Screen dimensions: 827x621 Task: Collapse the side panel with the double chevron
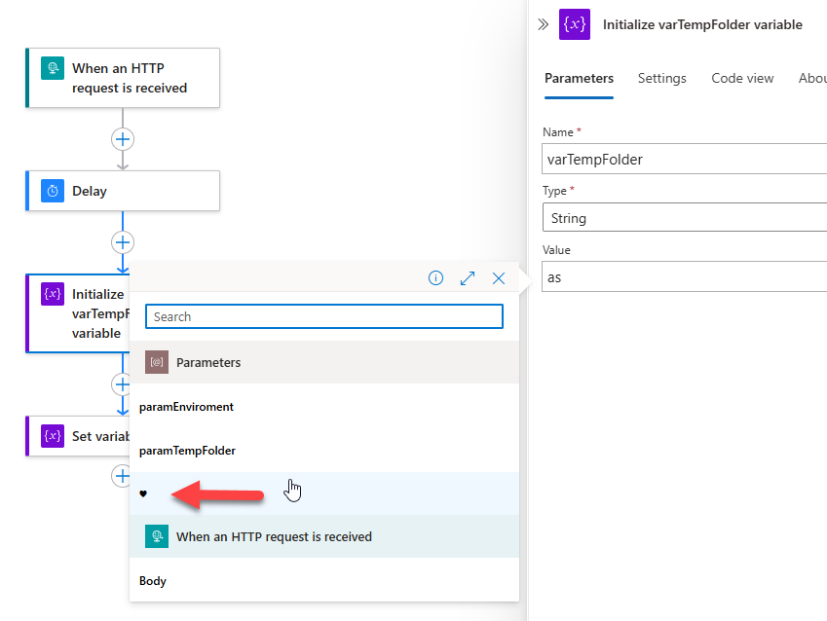[x=544, y=24]
